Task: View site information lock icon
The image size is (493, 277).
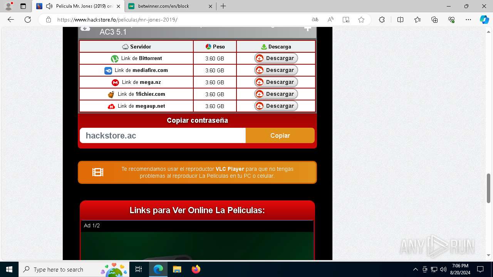Action: [x=48, y=20]
